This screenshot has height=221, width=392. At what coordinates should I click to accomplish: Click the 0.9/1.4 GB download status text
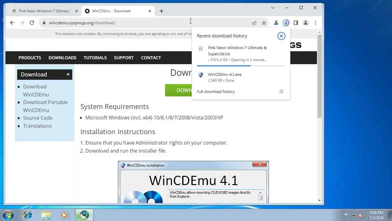tap(237, 60)
